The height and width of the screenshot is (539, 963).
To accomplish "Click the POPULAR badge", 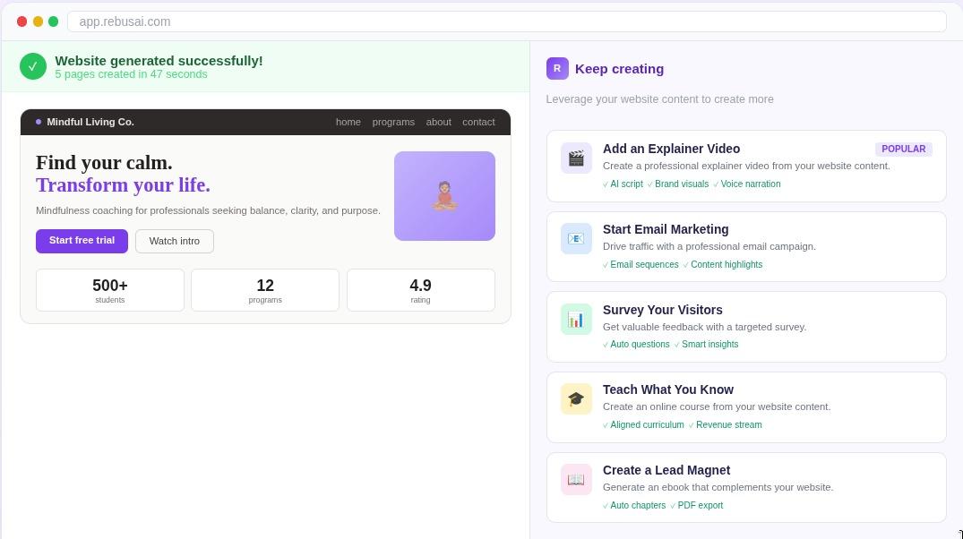I will (904, 149).
